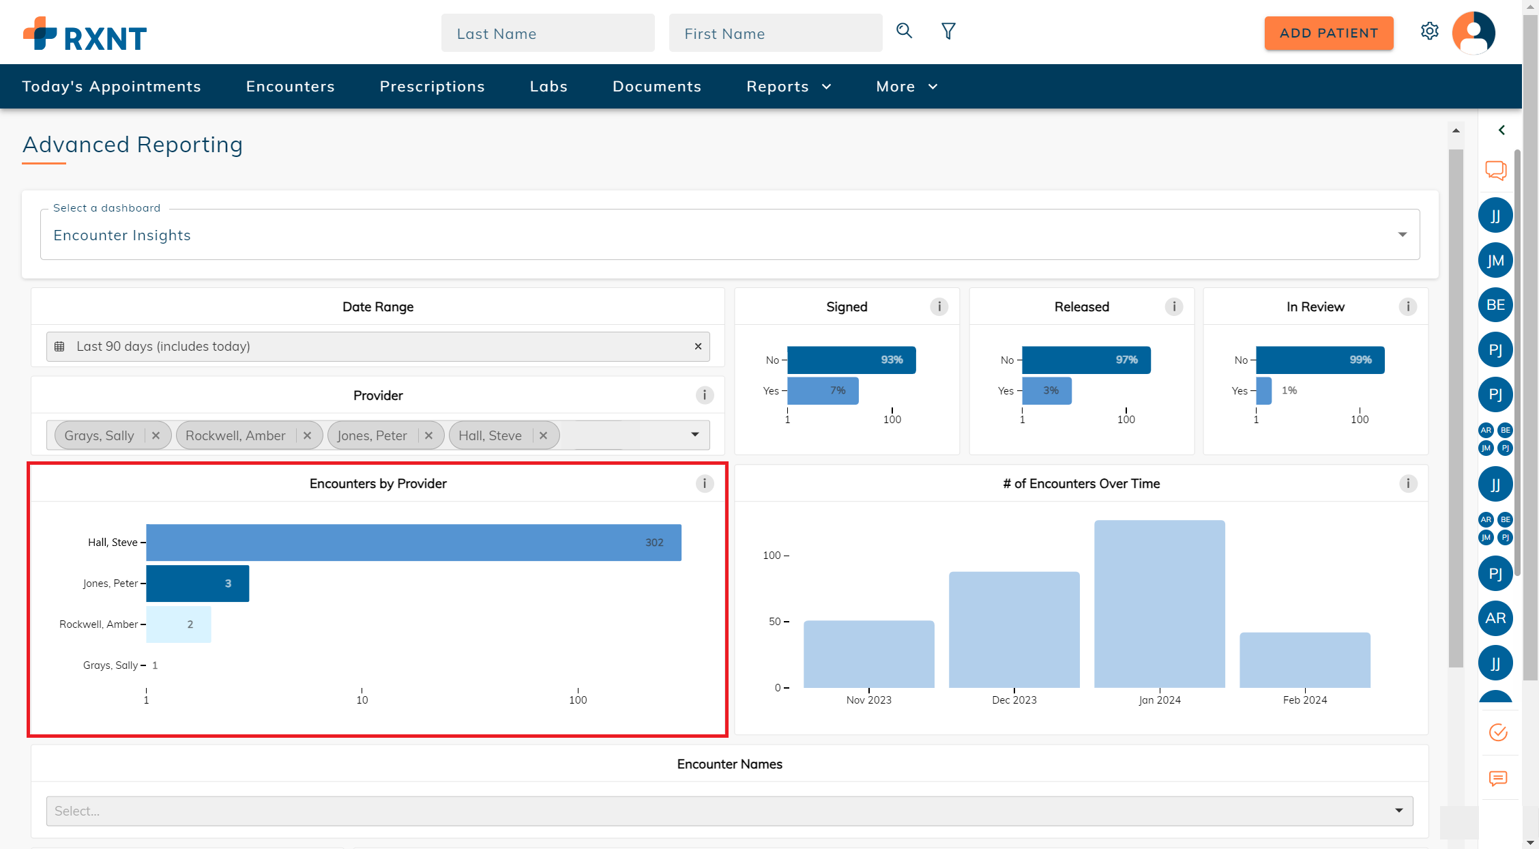Remove Hall, Steve from provider filter

click(x=543, y=435)
